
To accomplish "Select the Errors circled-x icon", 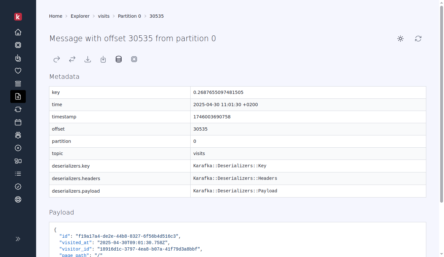I will pyautogui.click(x=18, y=148).
